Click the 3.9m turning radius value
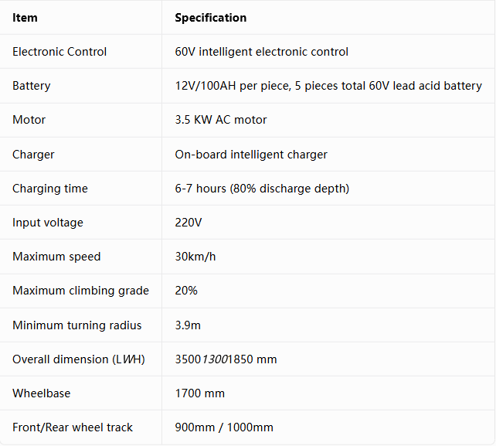496x446 pixels. [x=188, y=325]
